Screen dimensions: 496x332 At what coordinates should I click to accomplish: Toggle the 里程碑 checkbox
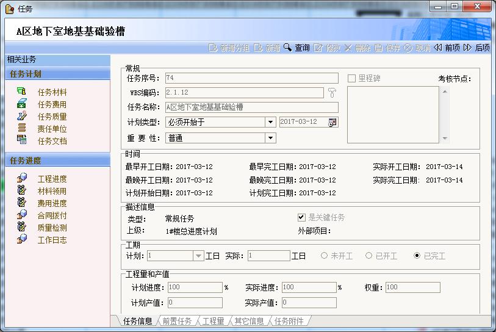pos(351,78)
